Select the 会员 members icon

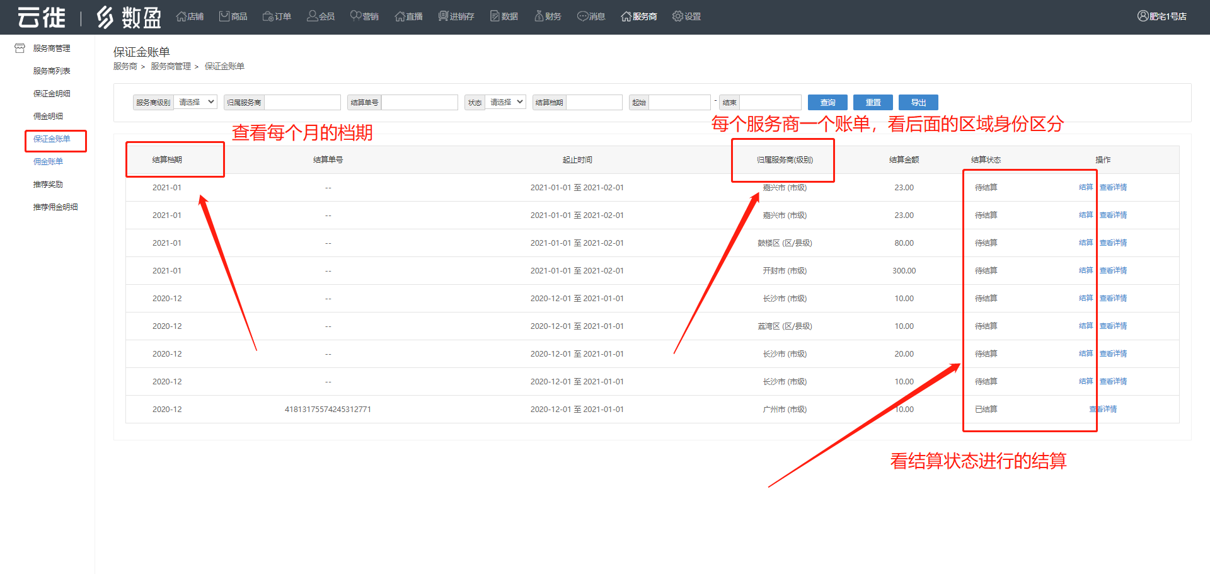click(x=312, y=16)
